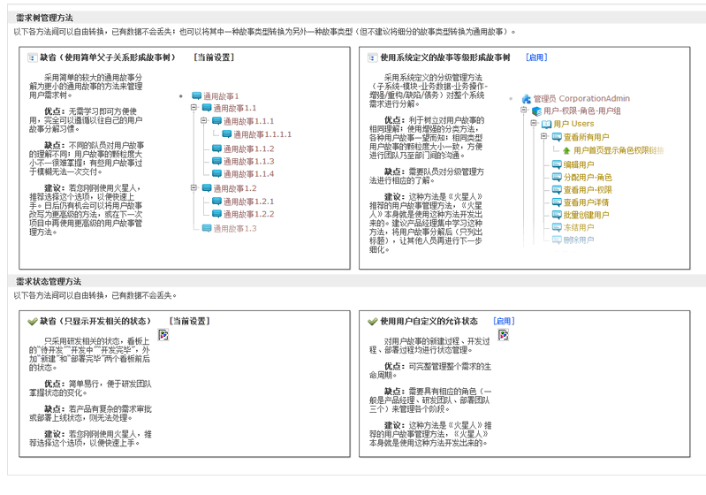Collapse the 查看所有用户 node
The height and width of the screenshot is (495, 706).
544,136
